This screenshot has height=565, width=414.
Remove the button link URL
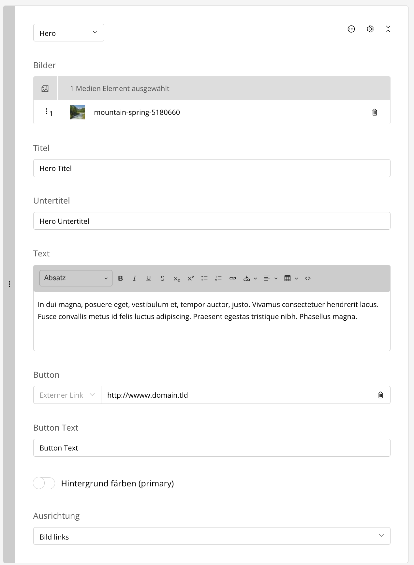(380, 395)
